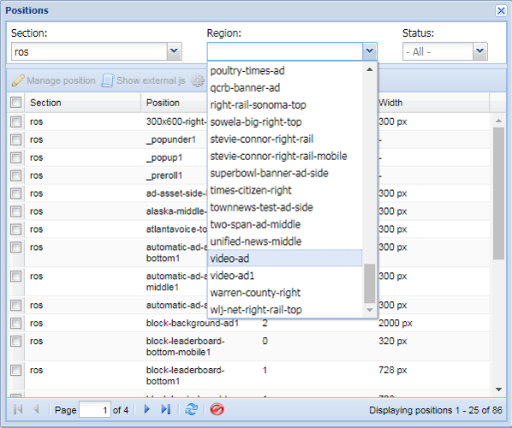Click the red clear filter icon
Viewport: 512px width, 428px height.
pos(217,409)
